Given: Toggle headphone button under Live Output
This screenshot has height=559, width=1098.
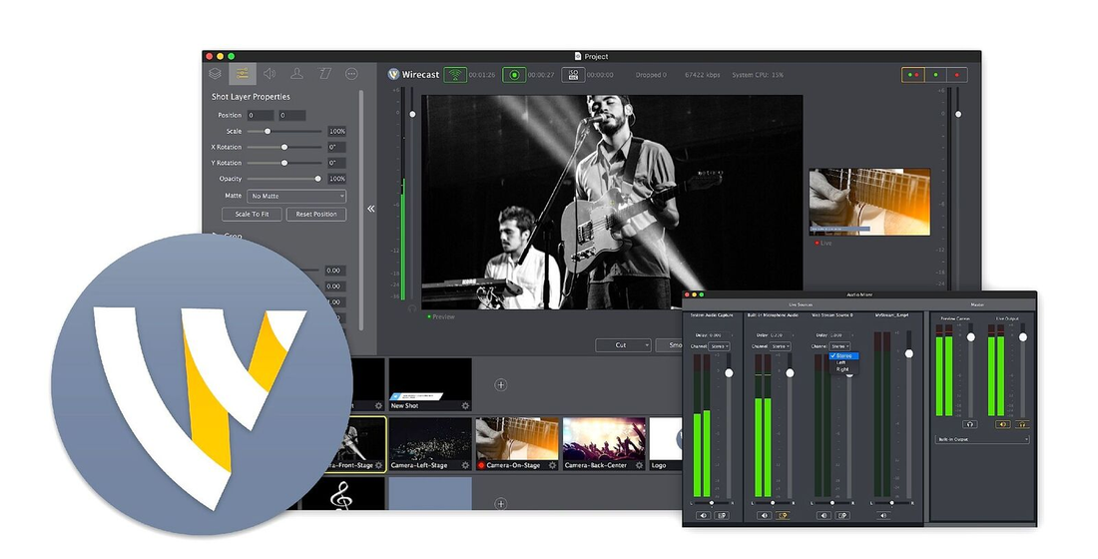Looking at the screenshot, I should pyautogui.click(x=1022, y=424).
